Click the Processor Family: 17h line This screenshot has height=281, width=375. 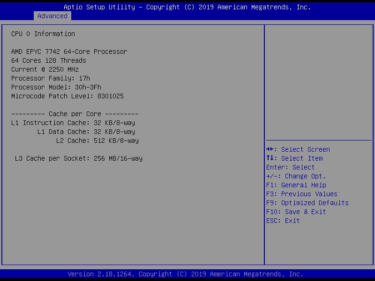tap(51, 78)
